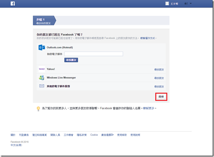Click the Windows Live Messenger icon
This screenshot has height=157, width=214.
point(42,78)
